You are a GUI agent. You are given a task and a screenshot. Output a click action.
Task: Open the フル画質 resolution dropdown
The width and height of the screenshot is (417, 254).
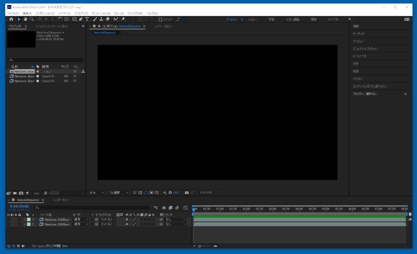pyautogui.click(x=118, y=193)
